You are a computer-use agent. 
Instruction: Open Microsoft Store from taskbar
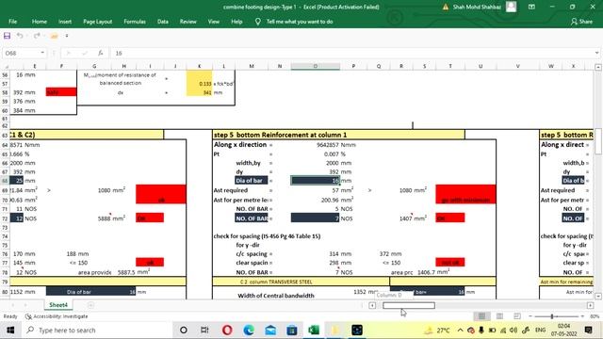pyautogui.click(x=292, y=331)
